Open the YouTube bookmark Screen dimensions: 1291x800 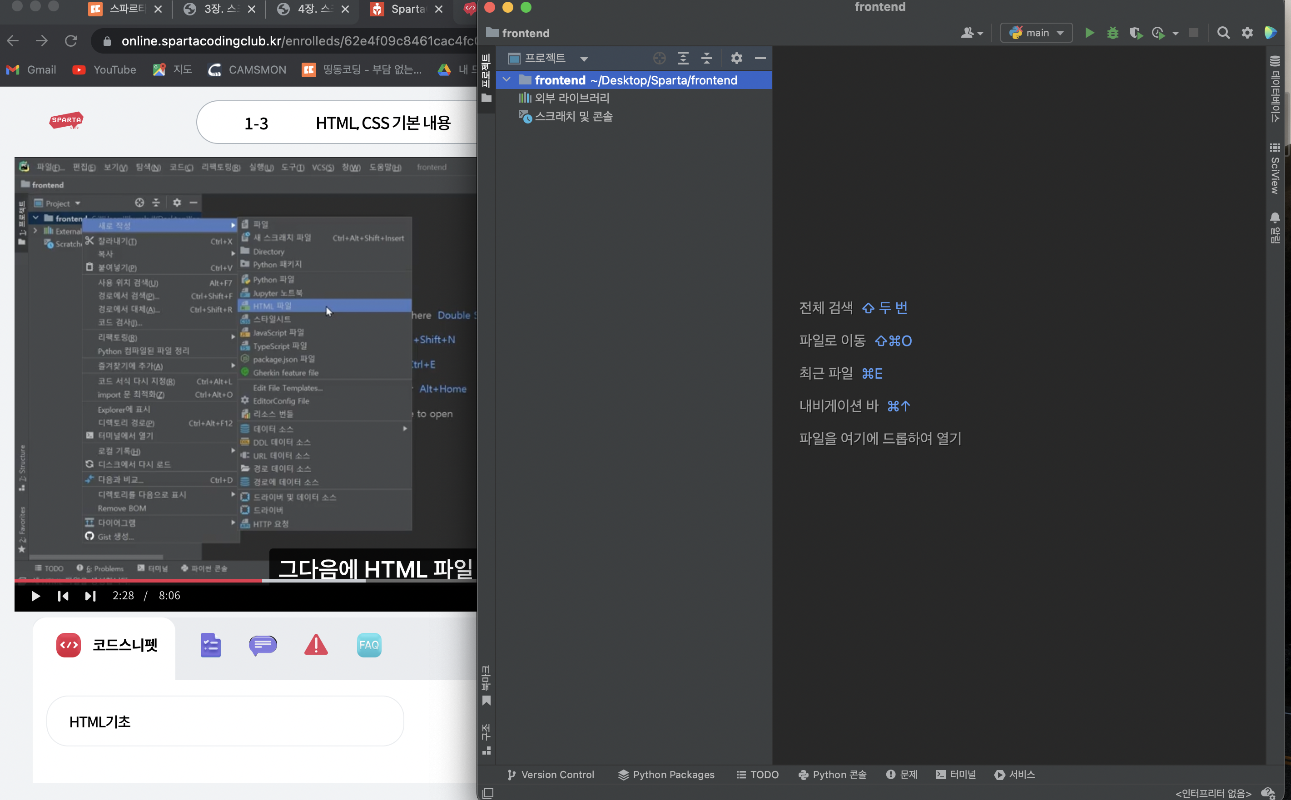coord(104,69)
